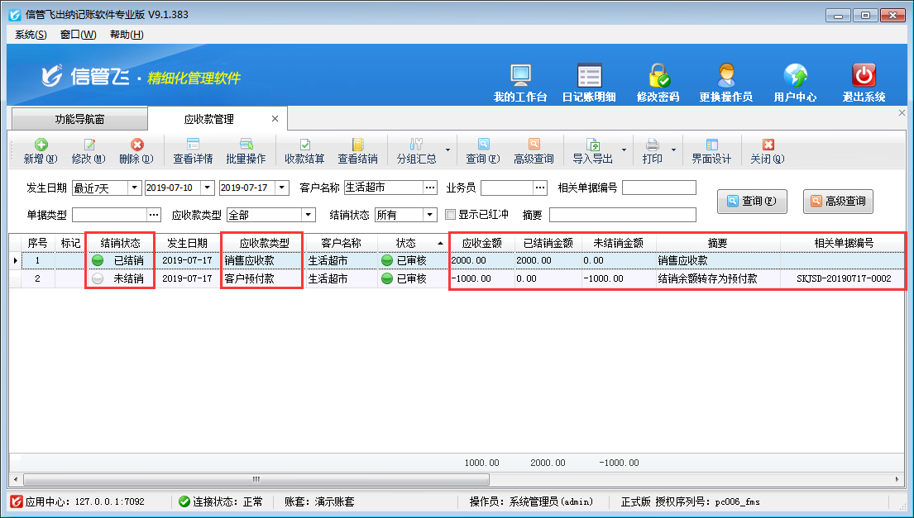Open 我的工作台 workbench icon
The height and width of the screenshot is (518, 914).
click(520, 83)
